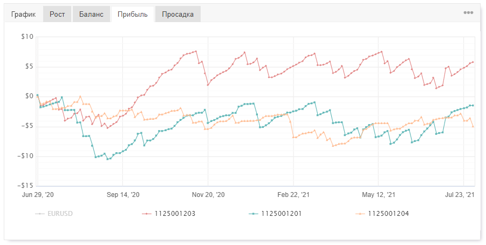486x245 pixels.
Task: Enable the greyed-out EURUSD legend series
Action: tap(54, 214)
